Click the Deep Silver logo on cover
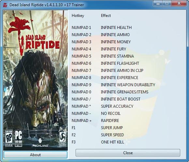 pos(63,139)
